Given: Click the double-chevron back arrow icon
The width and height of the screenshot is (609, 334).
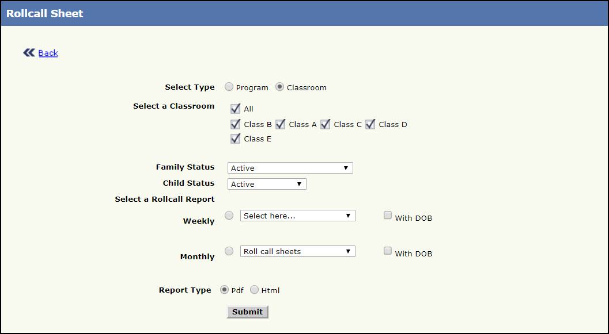Looking at the screenshot, I should click(x=29, y=53).
